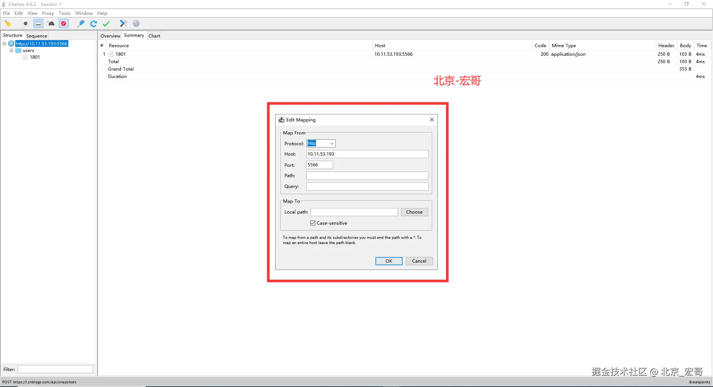The image size is (713, 387).
Task: Click the Choose button for Local path
Action: tap(414, 212)
